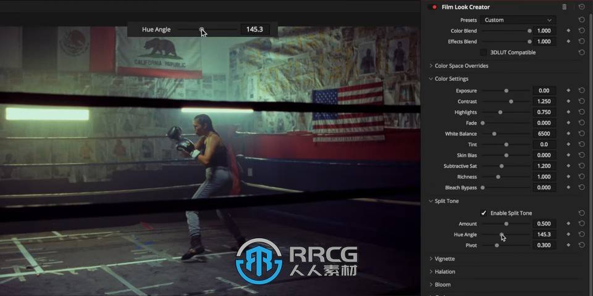Reset the Pivot parameter

coord(581,245)
